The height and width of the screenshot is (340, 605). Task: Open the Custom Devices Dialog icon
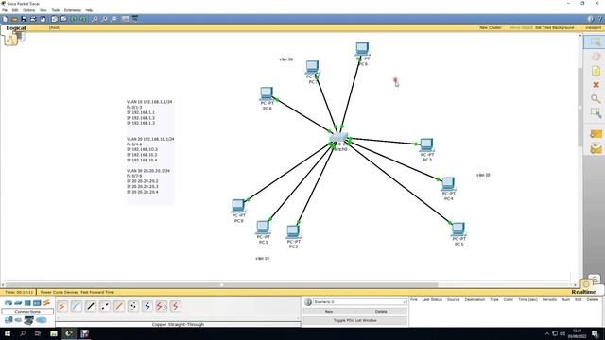[x=135, y=19]
